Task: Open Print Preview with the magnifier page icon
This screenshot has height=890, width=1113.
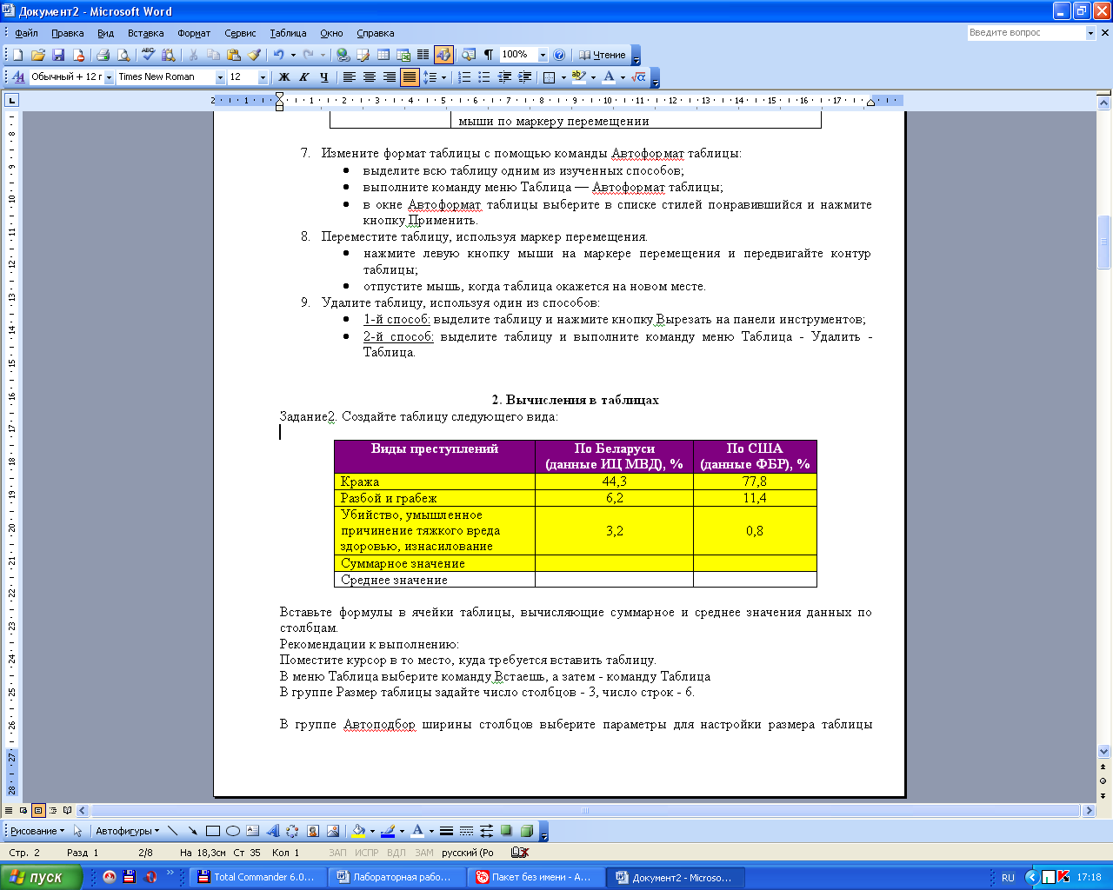Action: [x=123, y=55]
